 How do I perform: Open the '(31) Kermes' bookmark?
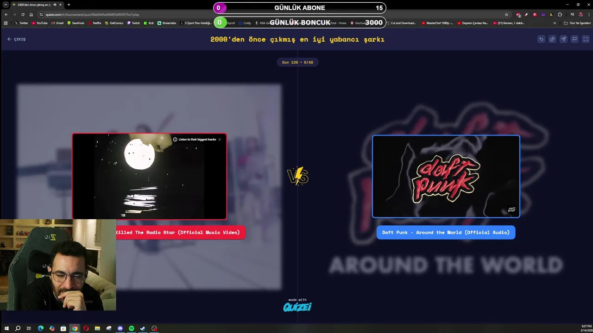click(509, 23)
